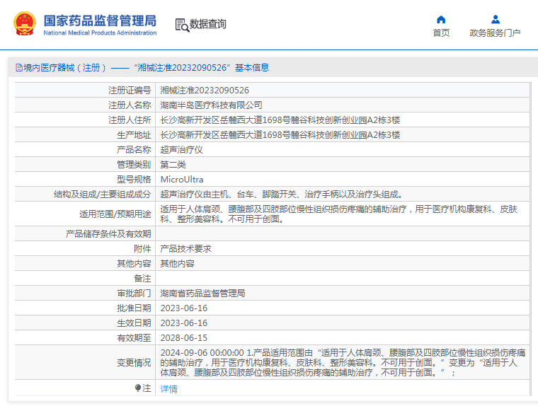This screenshot has width=538, height=406.
Task: Click attachment 产品技术要求
Action: tap(185, 248)
